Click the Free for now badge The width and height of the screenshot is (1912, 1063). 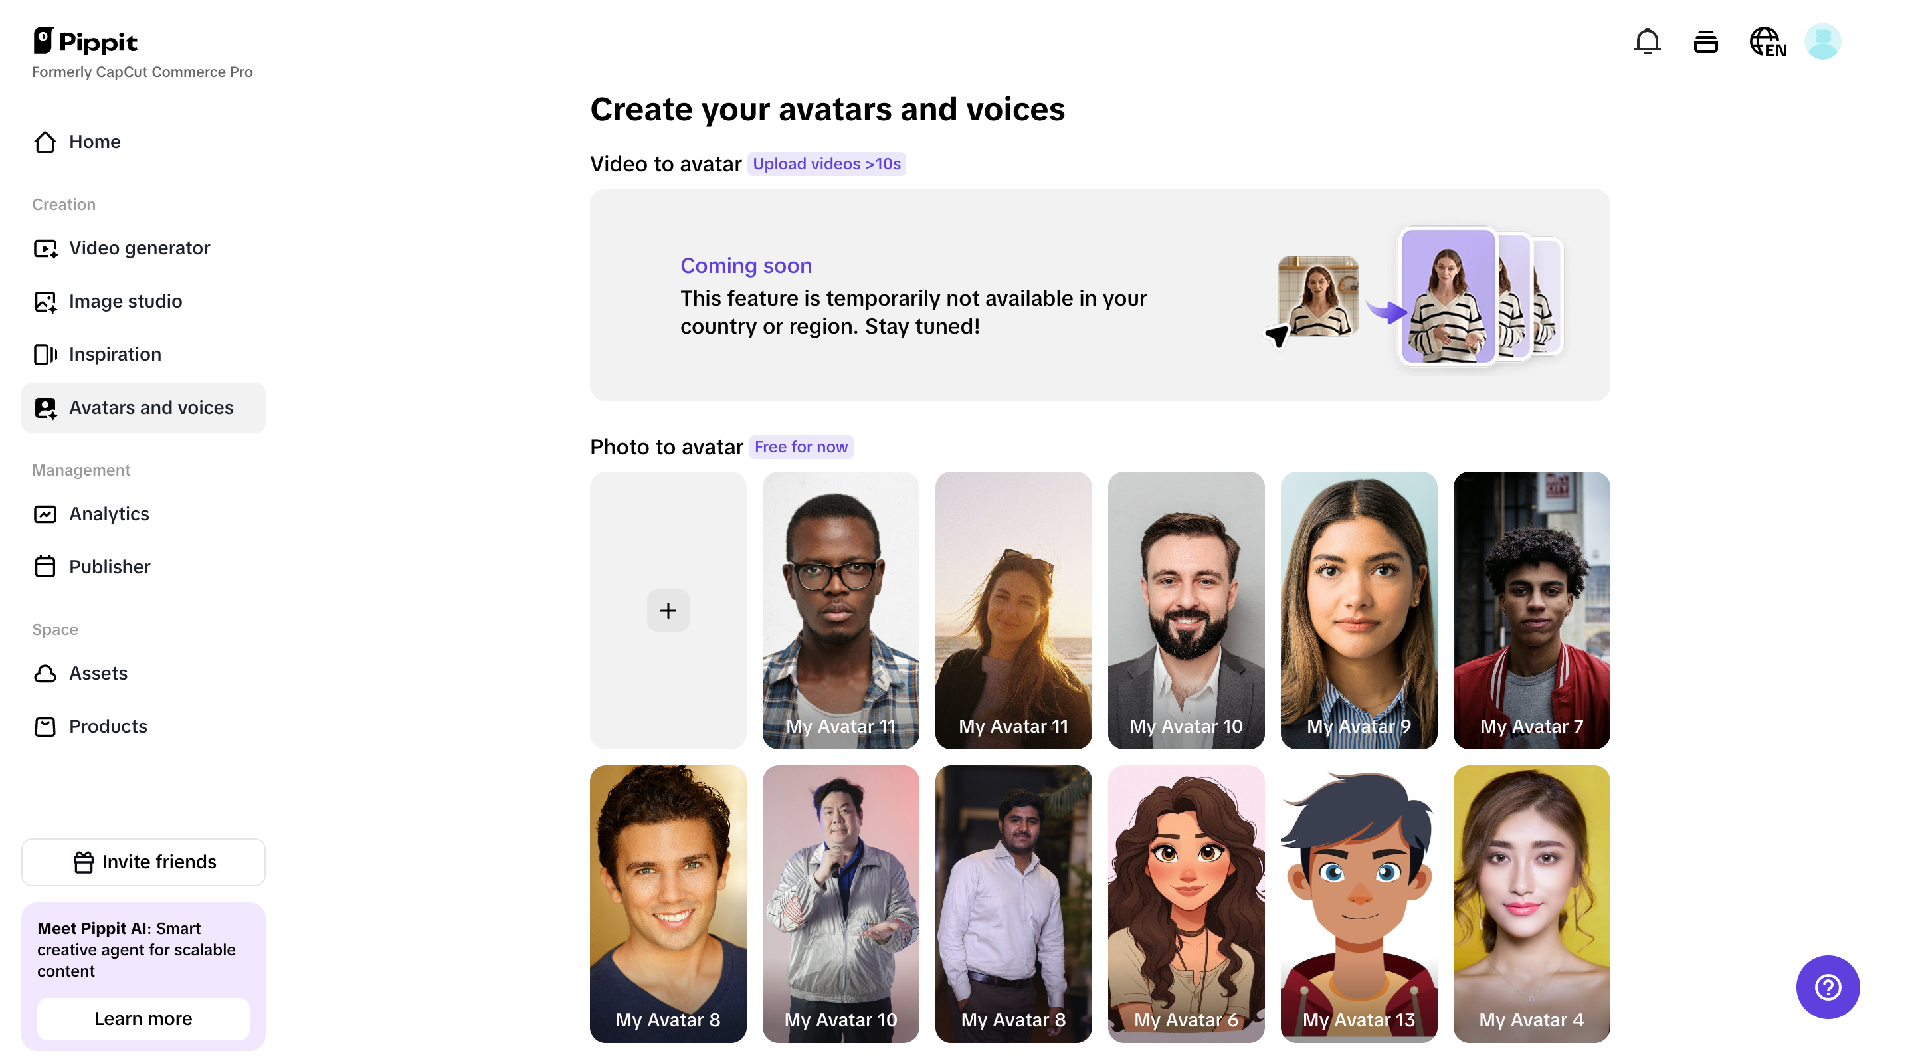point(801,447)
